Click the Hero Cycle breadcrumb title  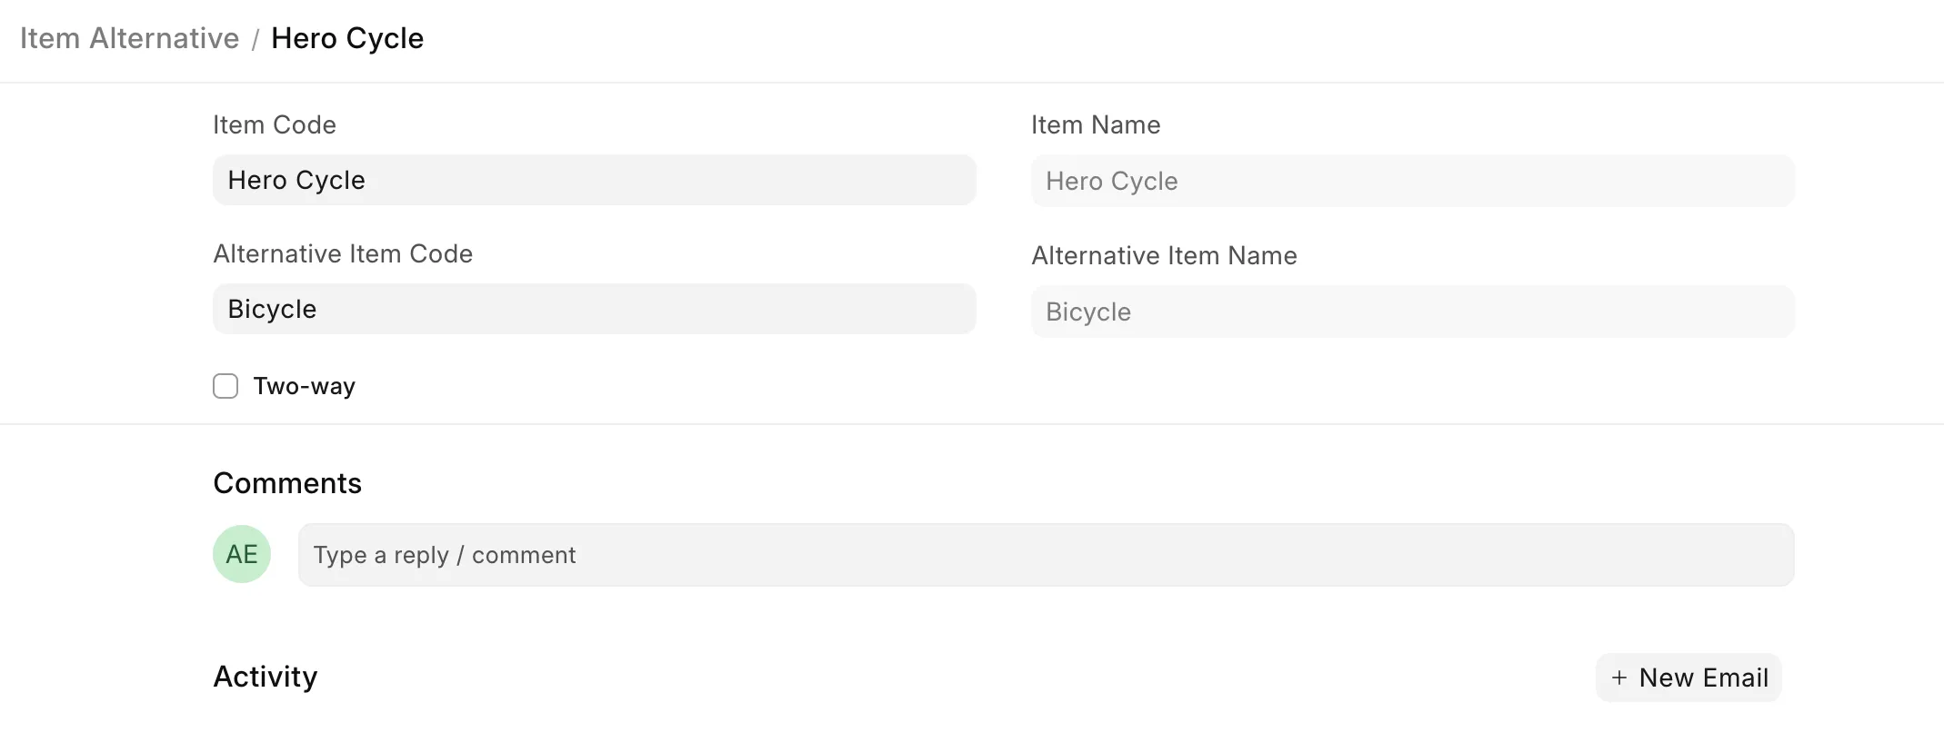click(x=347, y=38)
